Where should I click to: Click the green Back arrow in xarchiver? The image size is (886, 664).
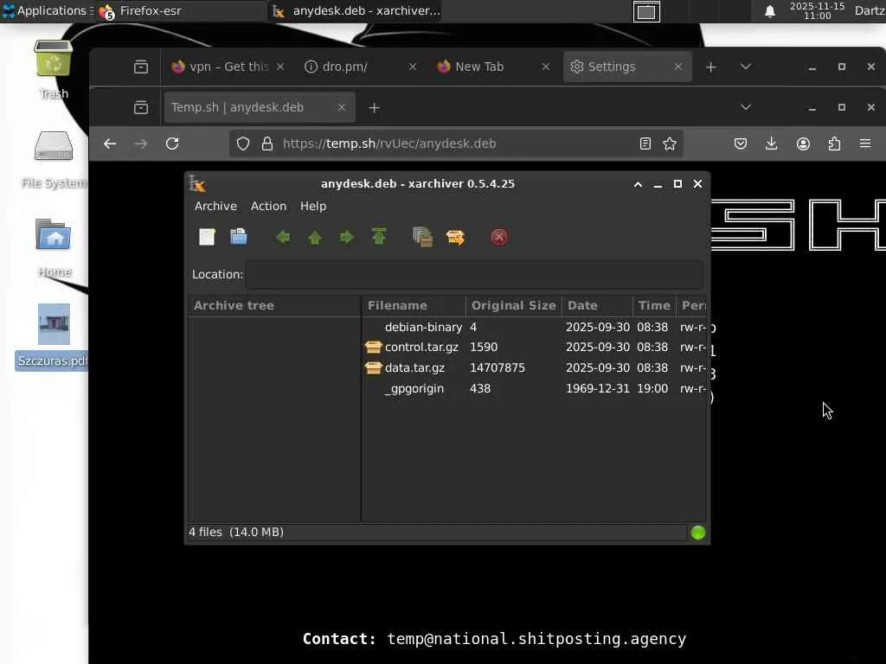point(283,237)
